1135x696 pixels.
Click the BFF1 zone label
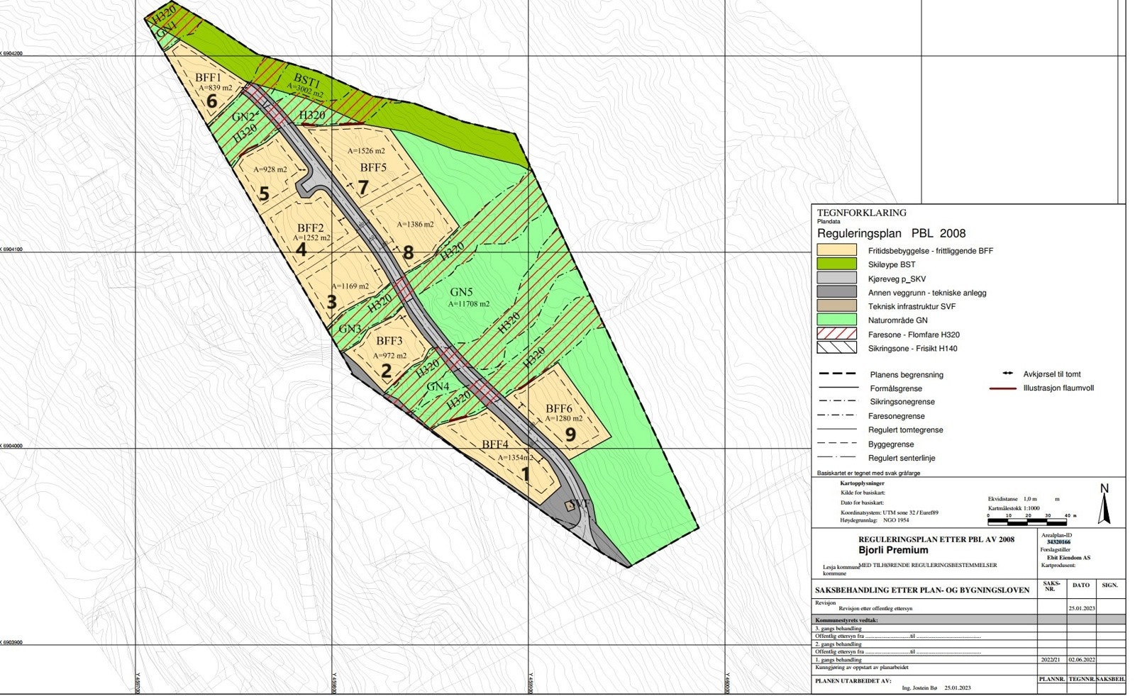tap(209, 77)
